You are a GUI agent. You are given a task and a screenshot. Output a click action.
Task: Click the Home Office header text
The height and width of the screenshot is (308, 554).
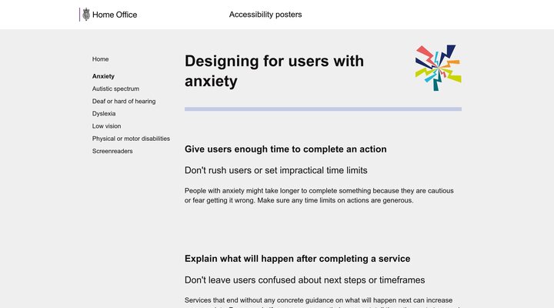point(115,15)
